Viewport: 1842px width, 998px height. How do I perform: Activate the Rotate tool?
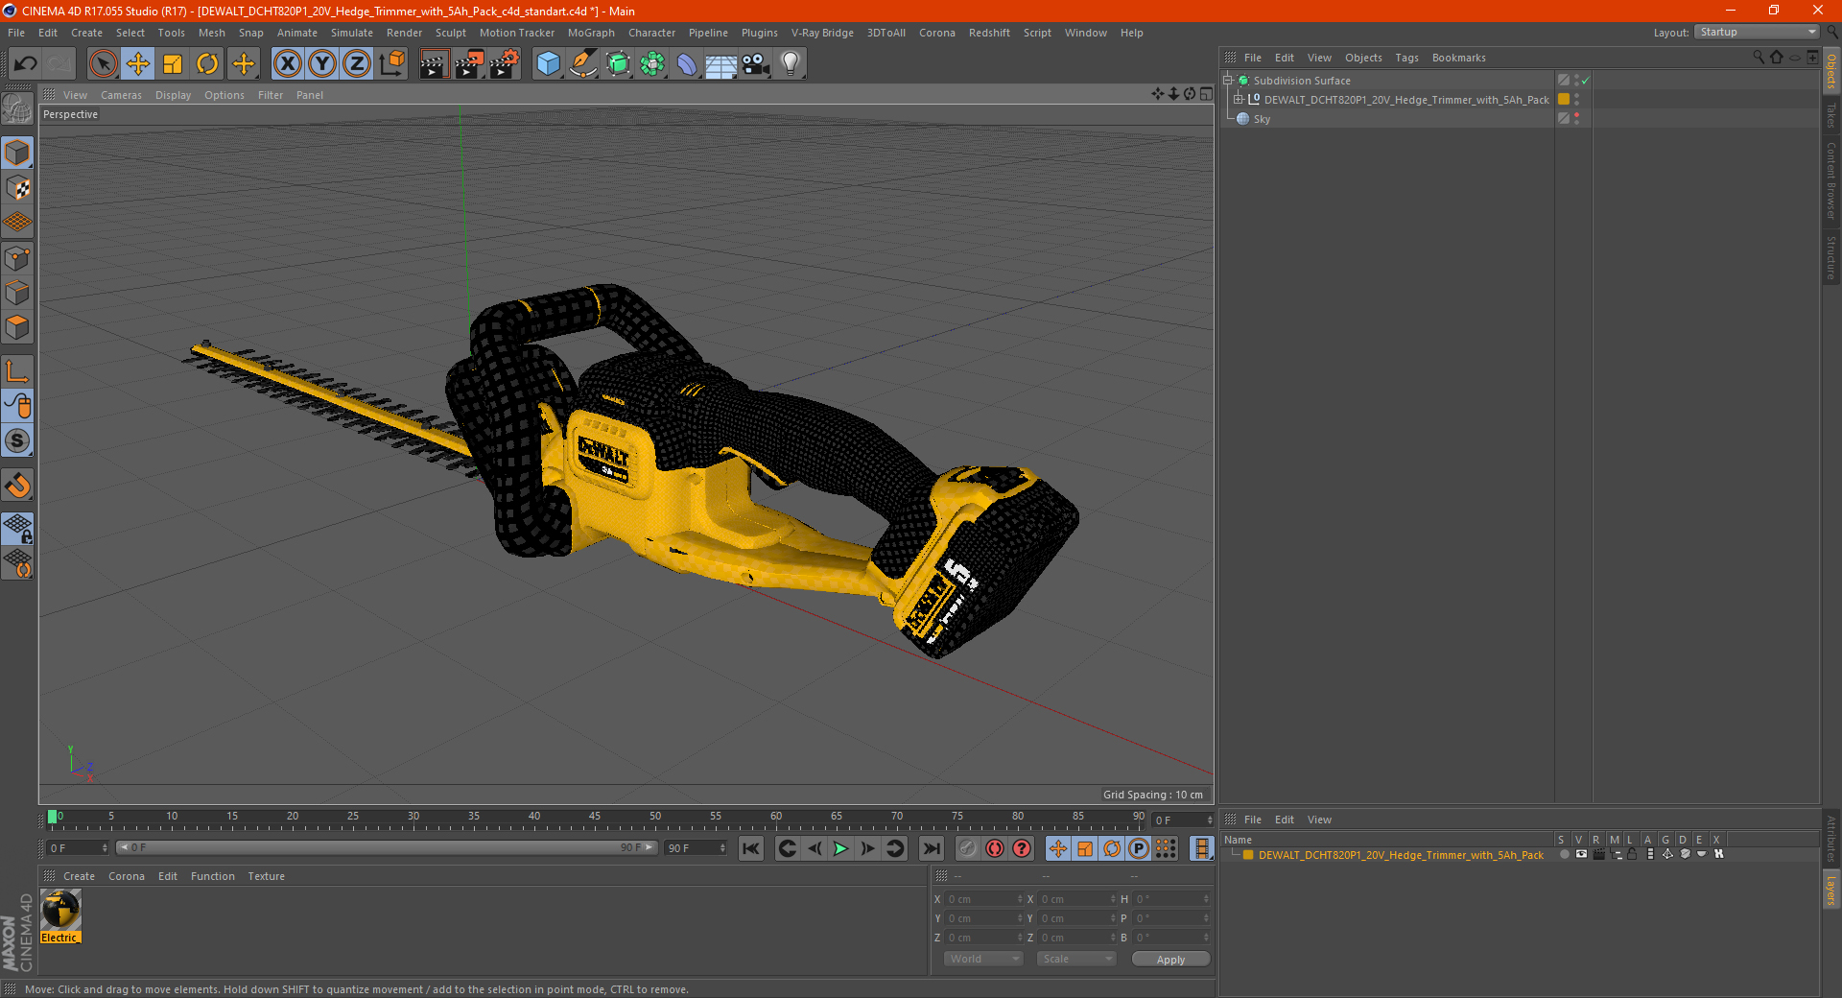(207, 64)
